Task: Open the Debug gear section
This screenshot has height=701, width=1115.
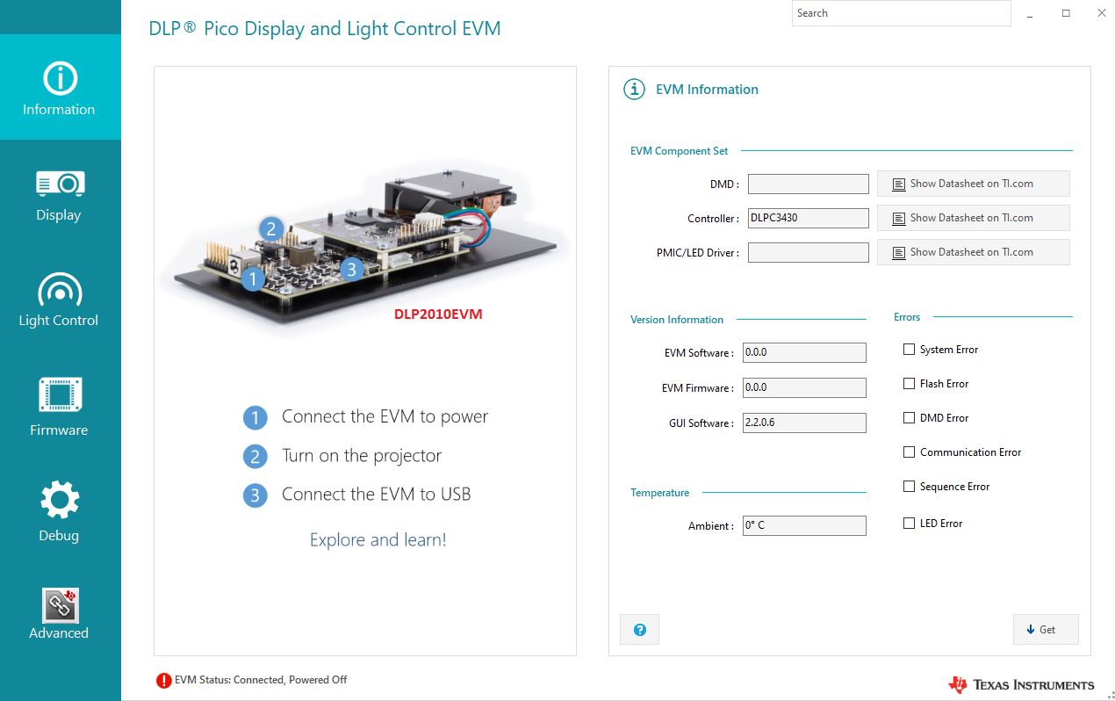Action: [x=60, y=512]
